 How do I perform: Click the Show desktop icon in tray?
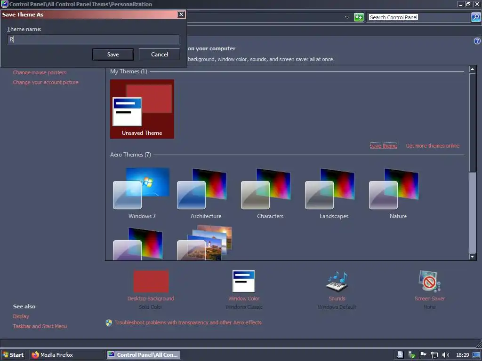[476, 355]
